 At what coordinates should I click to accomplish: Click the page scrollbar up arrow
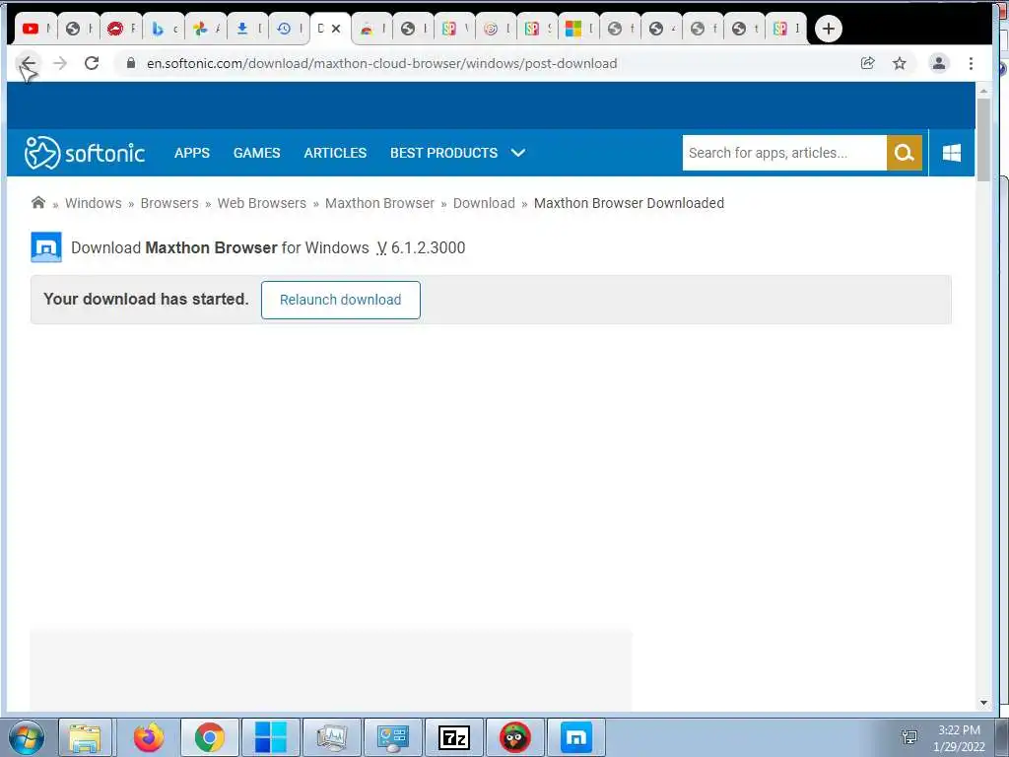point(983,92)
